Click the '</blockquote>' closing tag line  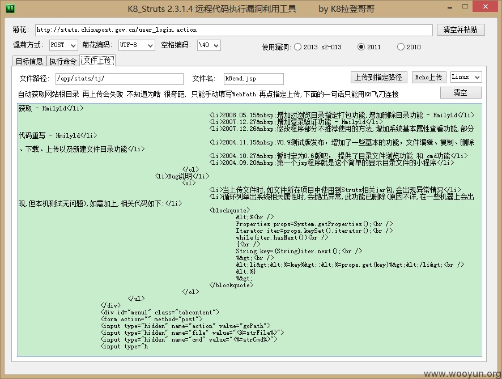coord(231,285)
